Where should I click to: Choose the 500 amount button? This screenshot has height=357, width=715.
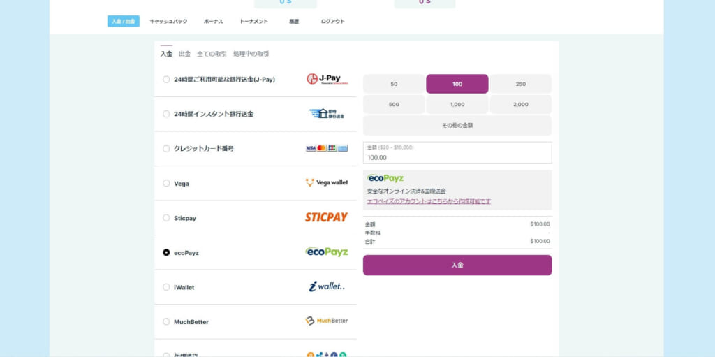(x=394, y=105)
